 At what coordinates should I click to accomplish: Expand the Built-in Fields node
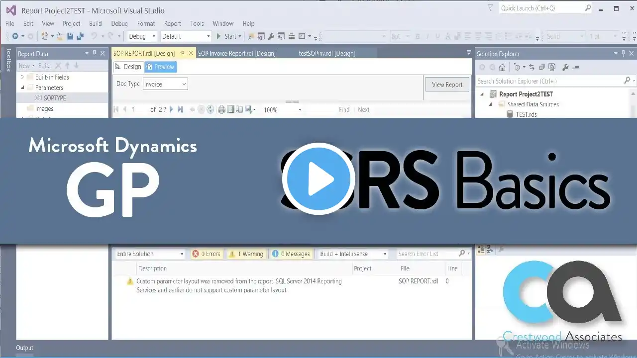[x=22, y=77]
